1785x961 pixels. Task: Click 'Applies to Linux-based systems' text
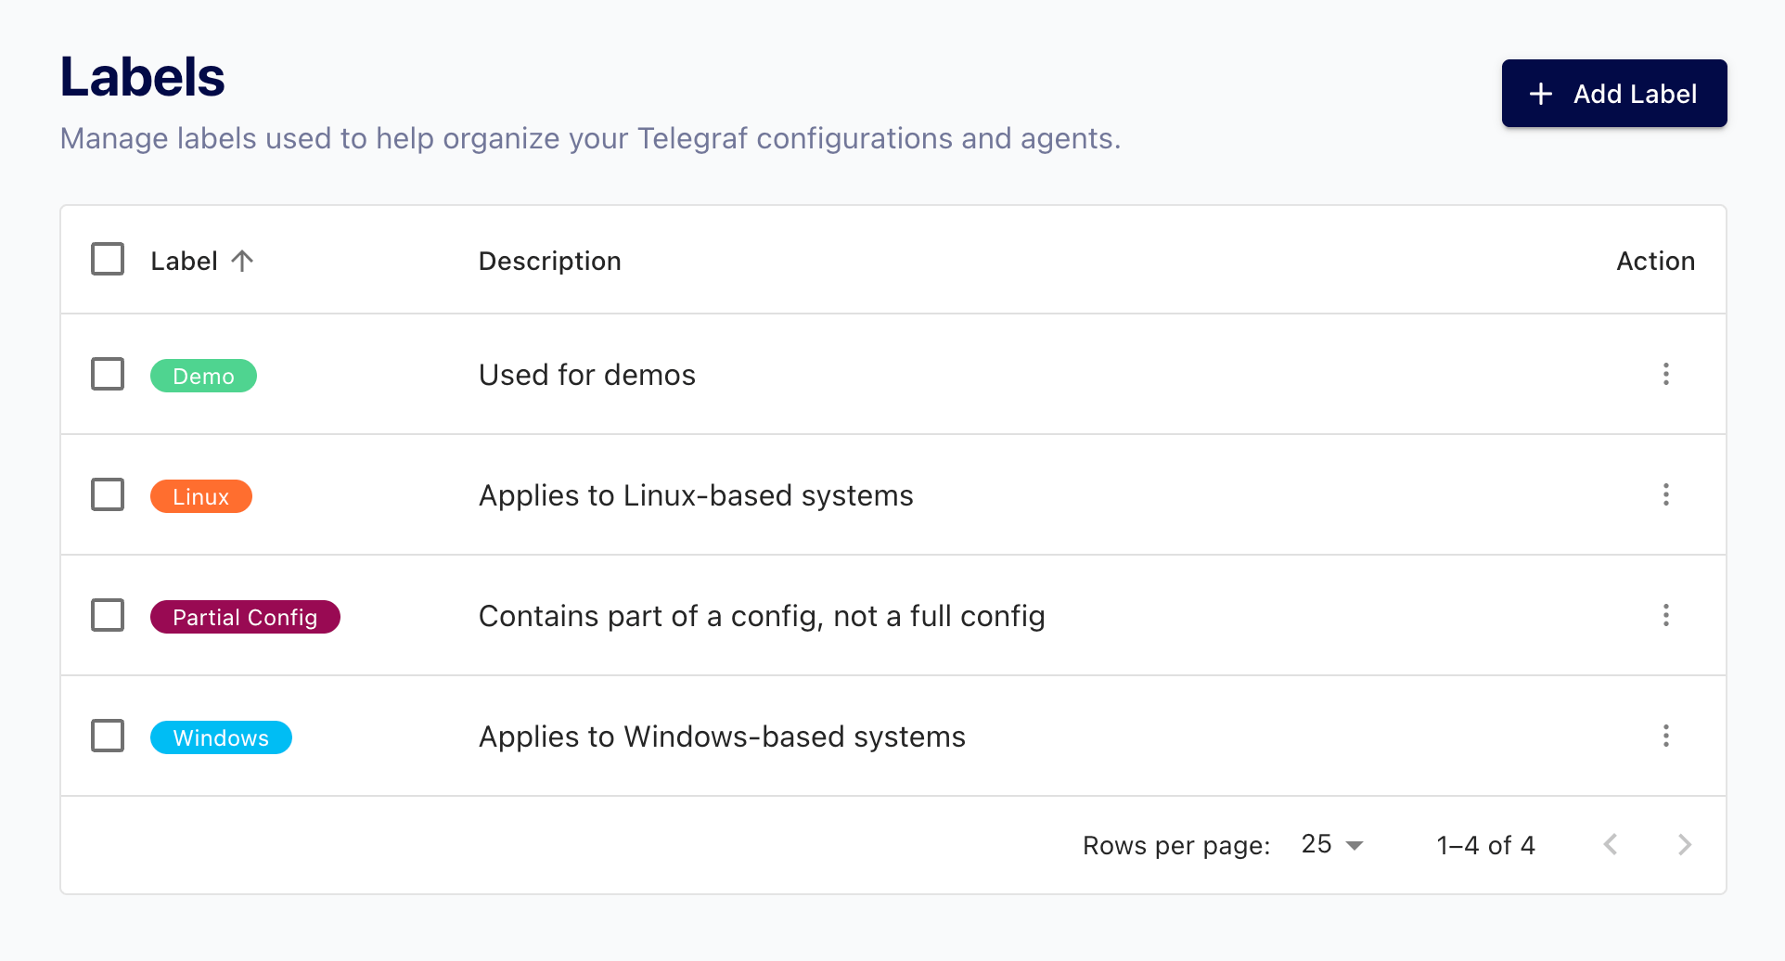[x=696, y=495]
